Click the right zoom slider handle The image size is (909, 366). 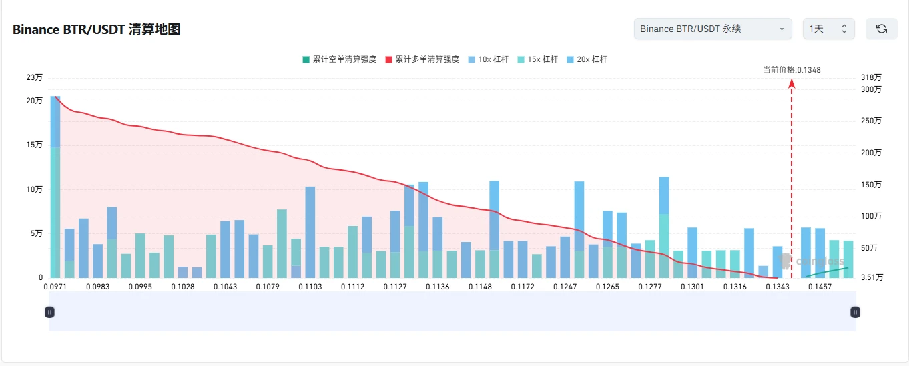(856, 311)
